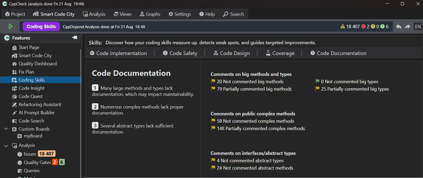The height and width of the screenshot is (178, 423).
Task: Click the green 6 Quality Gates badge
Action: [x=62, y=162]
